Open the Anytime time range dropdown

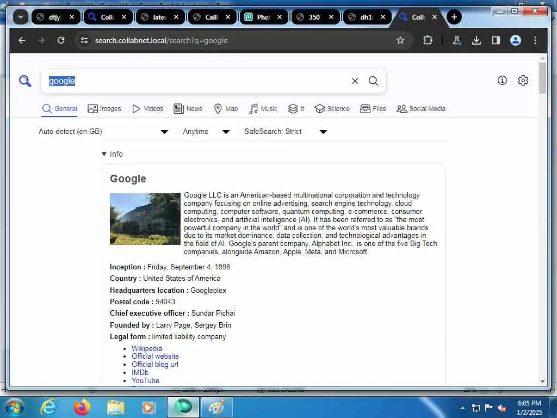click(206, 132)
